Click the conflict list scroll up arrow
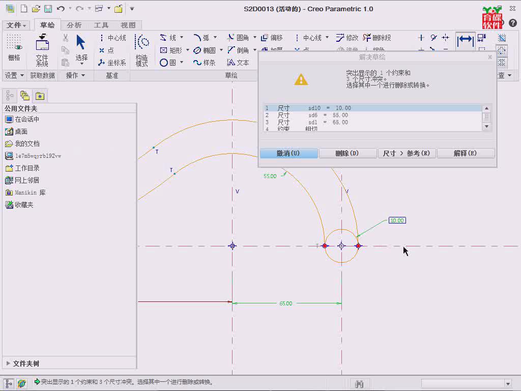Viewport: 521px width, 391px height. (486, 108)
